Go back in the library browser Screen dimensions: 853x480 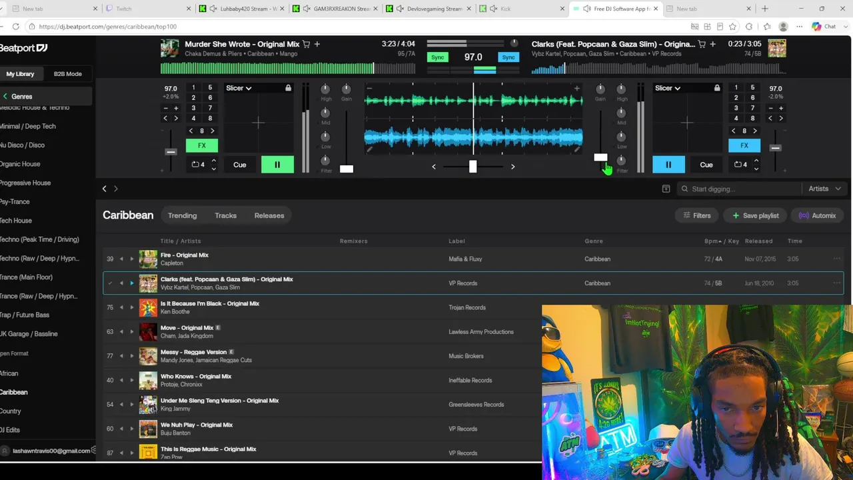point(105,189)
